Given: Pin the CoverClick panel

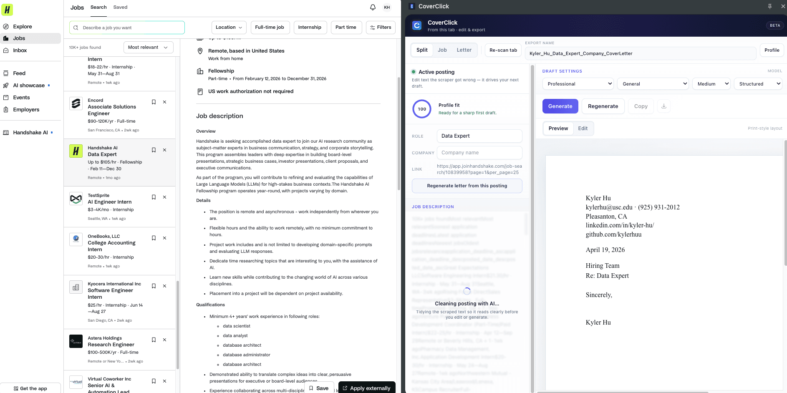Looking at the screenshot, I should click(770, 6).
